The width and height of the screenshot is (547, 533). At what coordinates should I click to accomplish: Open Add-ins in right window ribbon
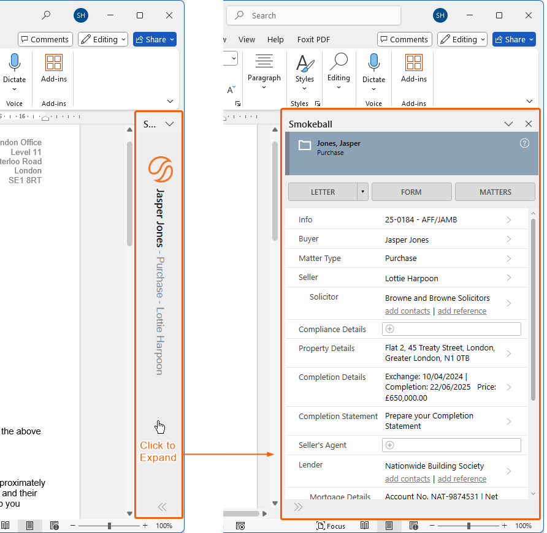click(x=414, y=69)
